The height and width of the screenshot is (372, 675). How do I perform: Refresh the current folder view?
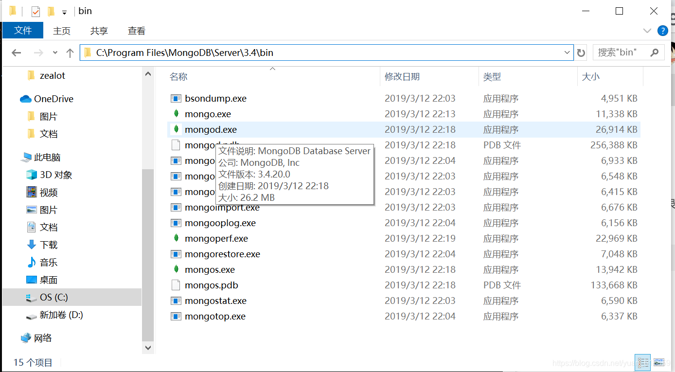[581, 53]
